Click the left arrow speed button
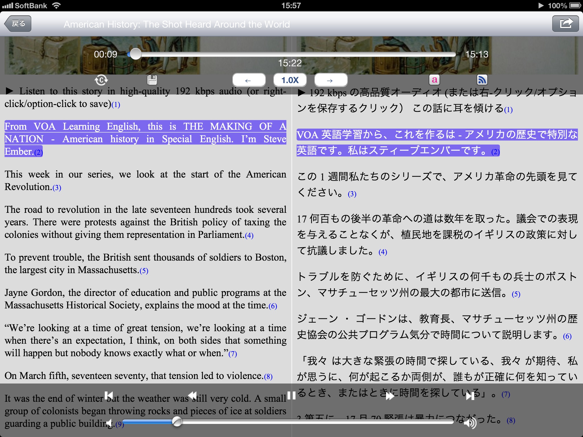583x437 pixels. click(x=249, y=80)
